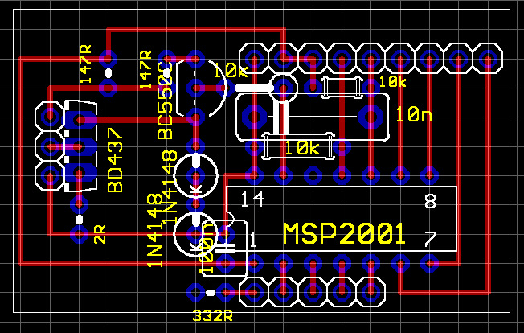Image resolution: width=524 pixels, height=333 pixels.
Task: Select the 2R resistor label
Action: tap(100, 235)
